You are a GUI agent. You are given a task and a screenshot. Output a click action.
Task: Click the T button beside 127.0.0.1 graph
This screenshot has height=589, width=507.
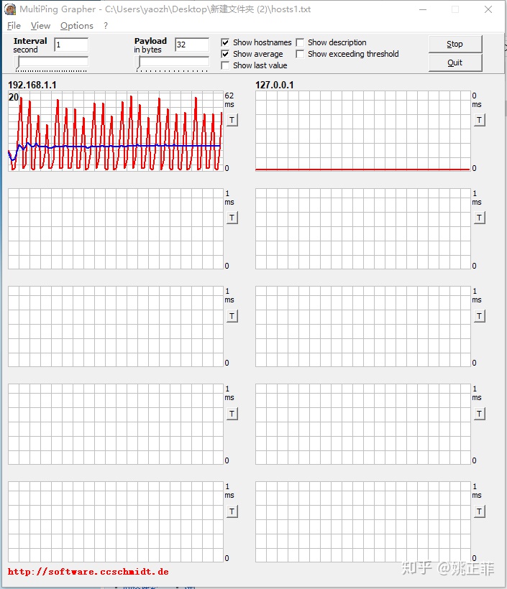pyautogui.click(x=479, y=121)
